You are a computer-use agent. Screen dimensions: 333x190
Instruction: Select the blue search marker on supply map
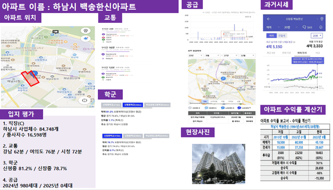click(x=223, y=79)
